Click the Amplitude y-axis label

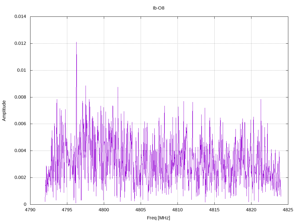click(4, 111)
